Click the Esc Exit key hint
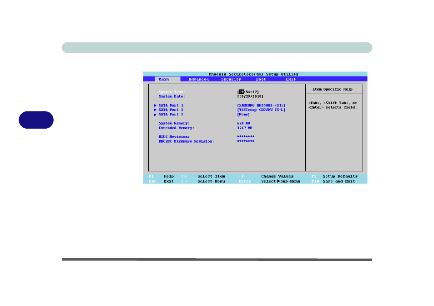Viewport: 434px width, 306px height. 161,181
